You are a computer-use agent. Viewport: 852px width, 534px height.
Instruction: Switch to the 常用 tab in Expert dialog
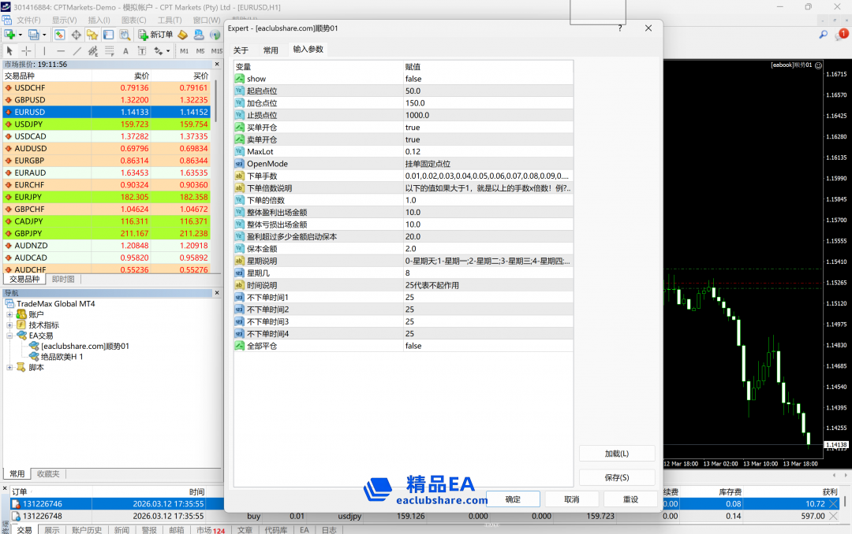pyautogui.click(x=271, y=50)
